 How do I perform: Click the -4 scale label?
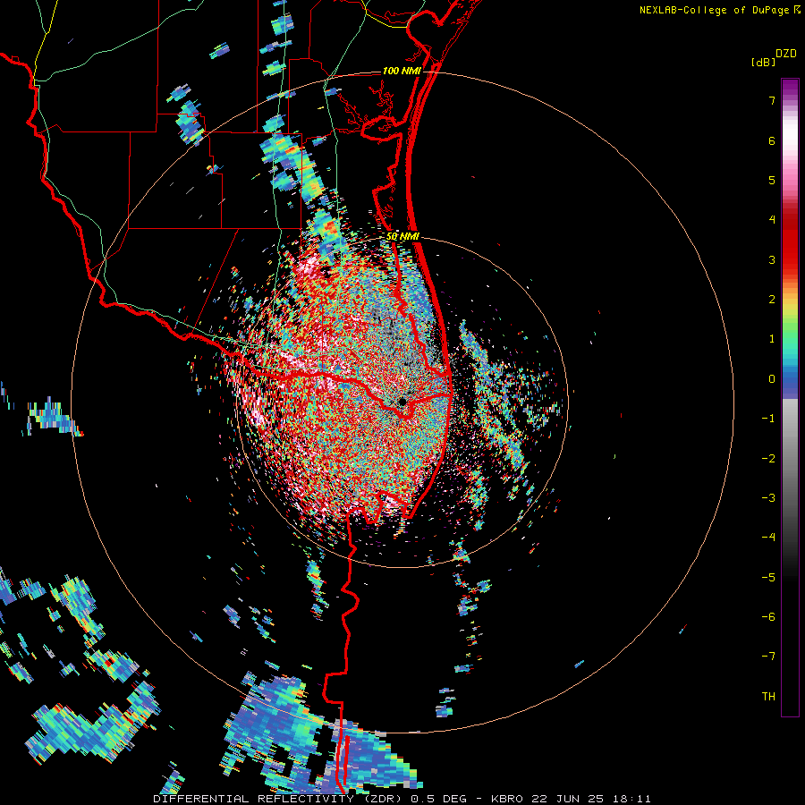coord(768,538)
